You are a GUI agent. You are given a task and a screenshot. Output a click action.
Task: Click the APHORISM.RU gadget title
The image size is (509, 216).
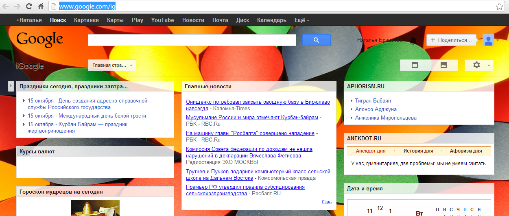pos(366,86)
